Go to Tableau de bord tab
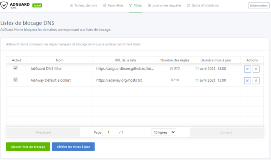The image size is (271, 160). [84, 6]
